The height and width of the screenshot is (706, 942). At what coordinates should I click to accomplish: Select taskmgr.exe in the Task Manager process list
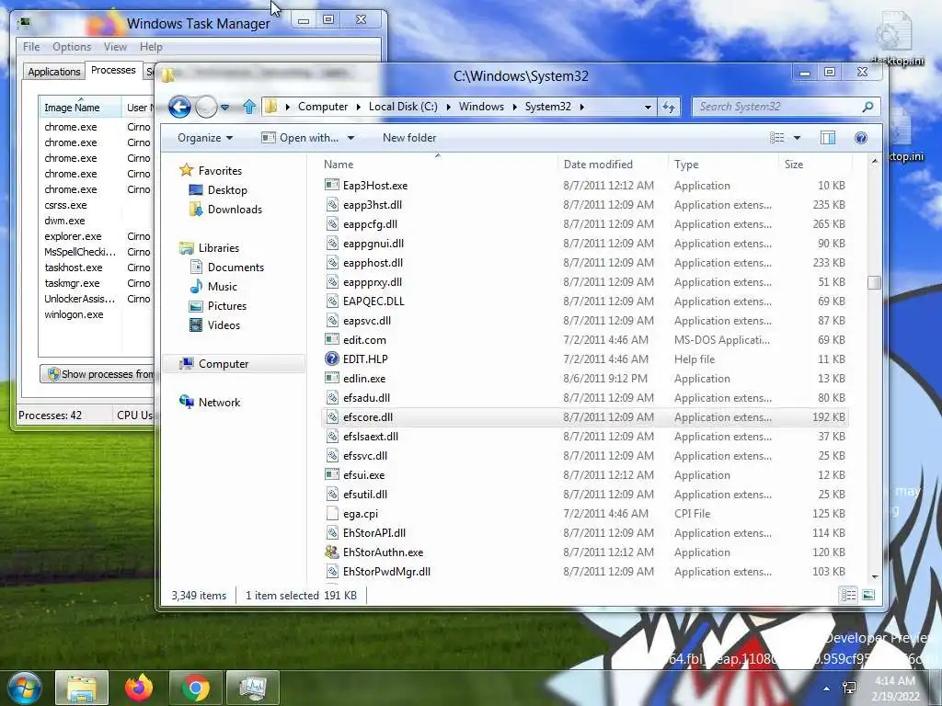[x=72, y=283]
